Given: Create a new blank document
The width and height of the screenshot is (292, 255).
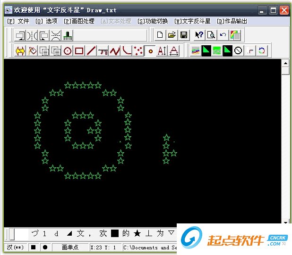Looking at the screenshot, I should pyautogui.click(x=160, y=35).
